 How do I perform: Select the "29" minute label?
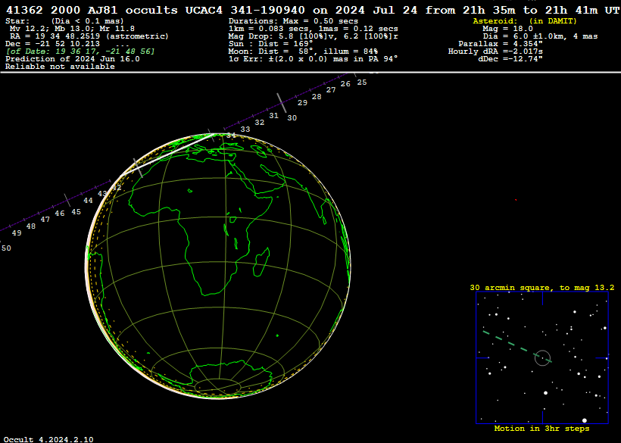point(303,102)
